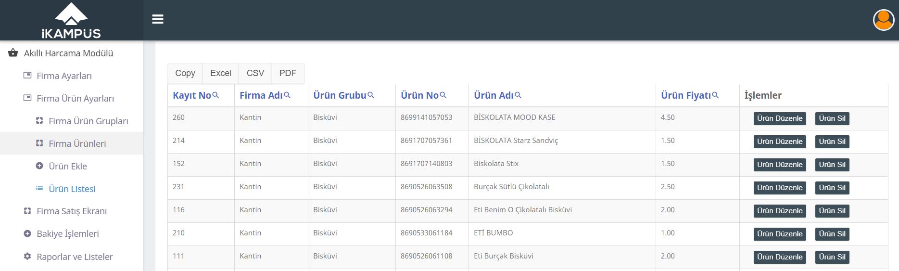Expand Firma Satış Ekranı menu
This screenshot has height=271, width=899.
(x=72, y=211)
